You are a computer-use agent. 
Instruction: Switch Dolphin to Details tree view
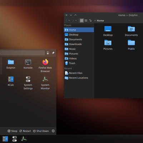click(x=90, y=21)
